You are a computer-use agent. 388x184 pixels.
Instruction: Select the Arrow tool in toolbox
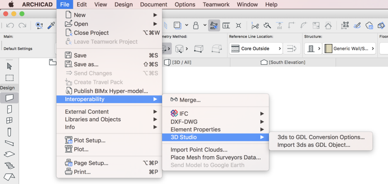tap(9, 66)
